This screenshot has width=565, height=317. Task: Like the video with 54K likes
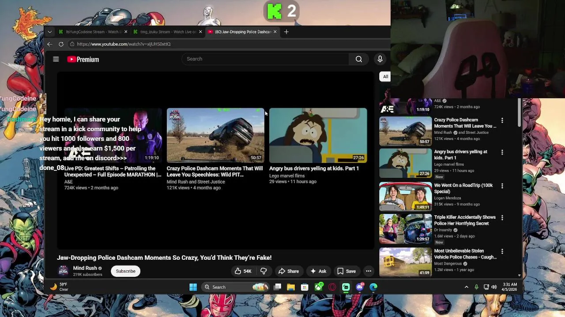click(243, 271)
